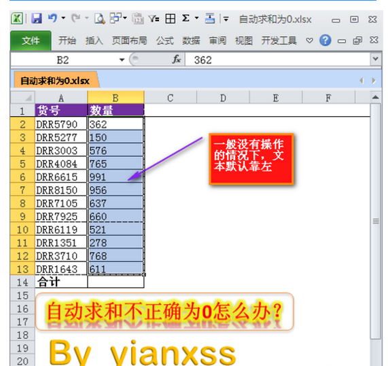
Task: Switch to the 插入 ribbon tab
Action: tap(94, 41)
